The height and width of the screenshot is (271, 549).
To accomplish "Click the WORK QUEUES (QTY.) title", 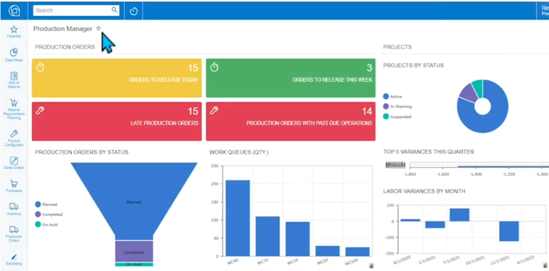I will 239,153.
